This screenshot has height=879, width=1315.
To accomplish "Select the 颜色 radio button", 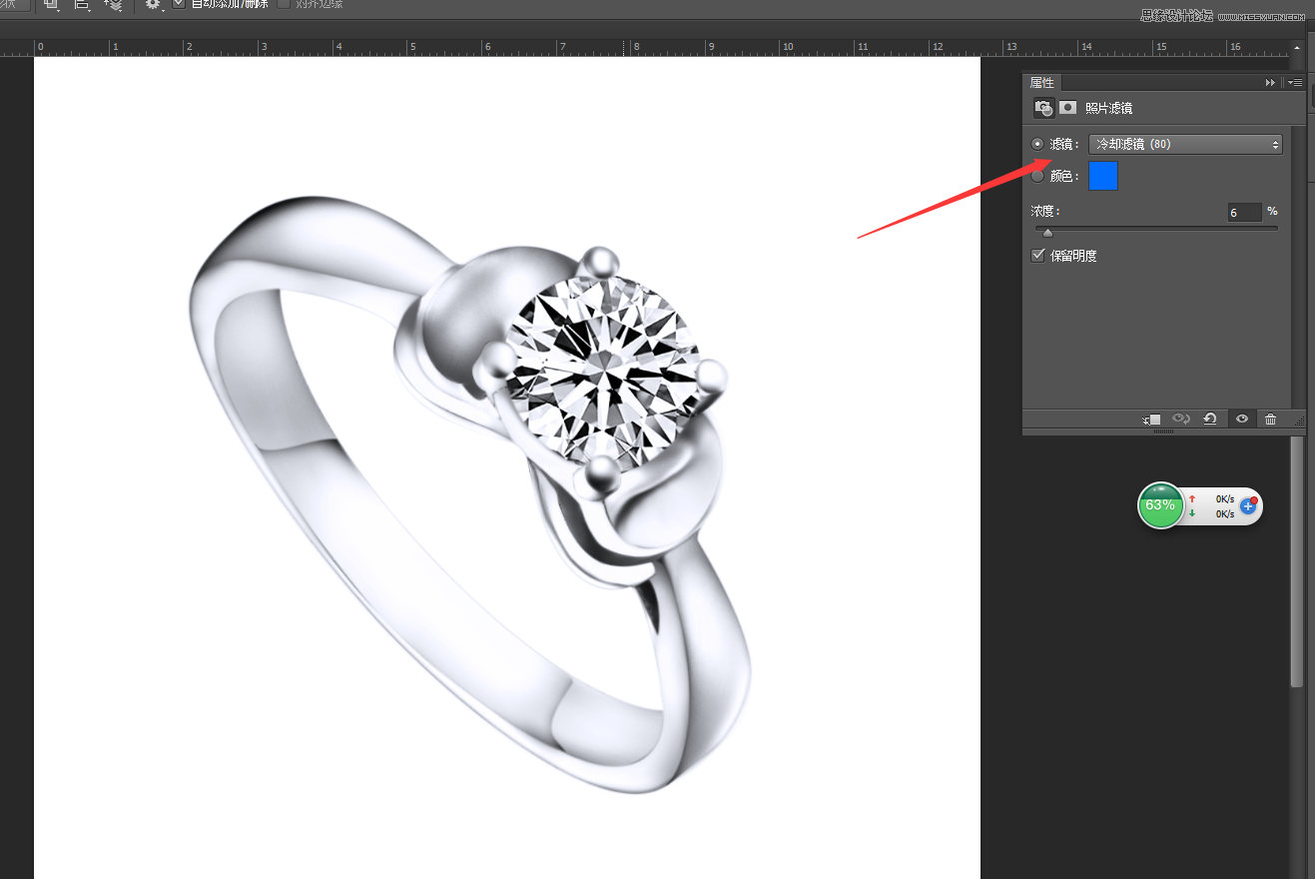I will [1037, 176].
